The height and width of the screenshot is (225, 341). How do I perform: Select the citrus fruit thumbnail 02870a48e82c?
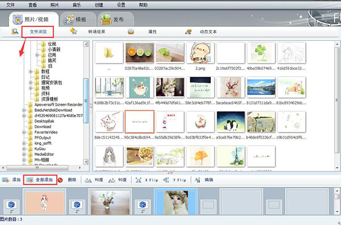coord(140,53)
